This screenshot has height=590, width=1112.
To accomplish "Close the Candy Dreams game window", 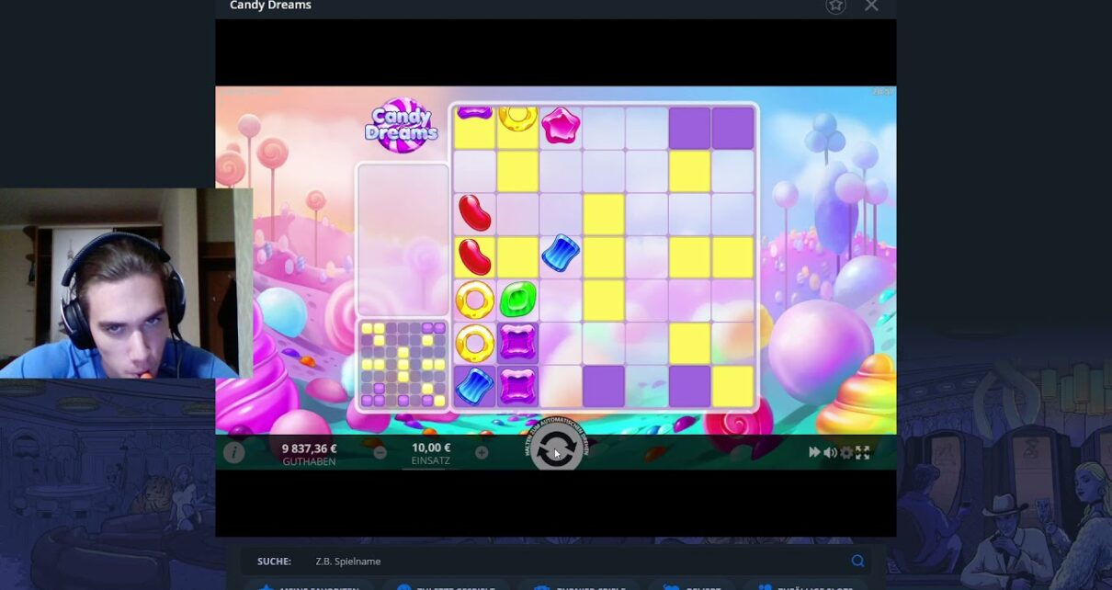I will point(871,6).
